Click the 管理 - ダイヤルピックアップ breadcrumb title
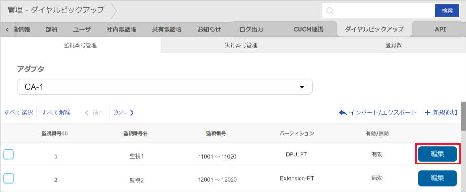Screen dimensions: 466x192 coord(56,10)
